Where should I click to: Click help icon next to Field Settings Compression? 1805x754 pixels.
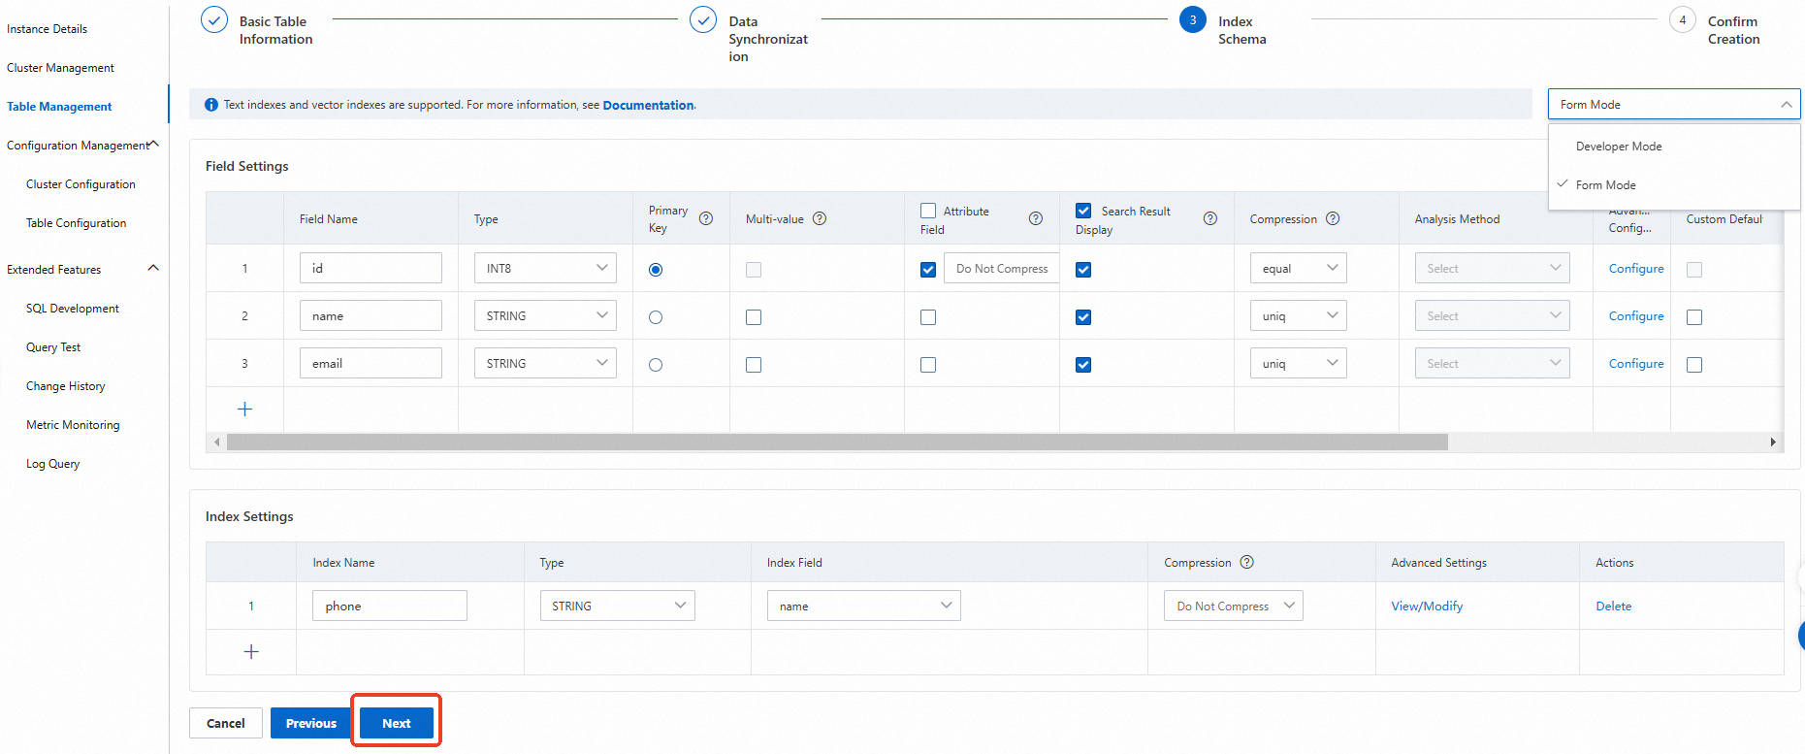(1333, 219)
